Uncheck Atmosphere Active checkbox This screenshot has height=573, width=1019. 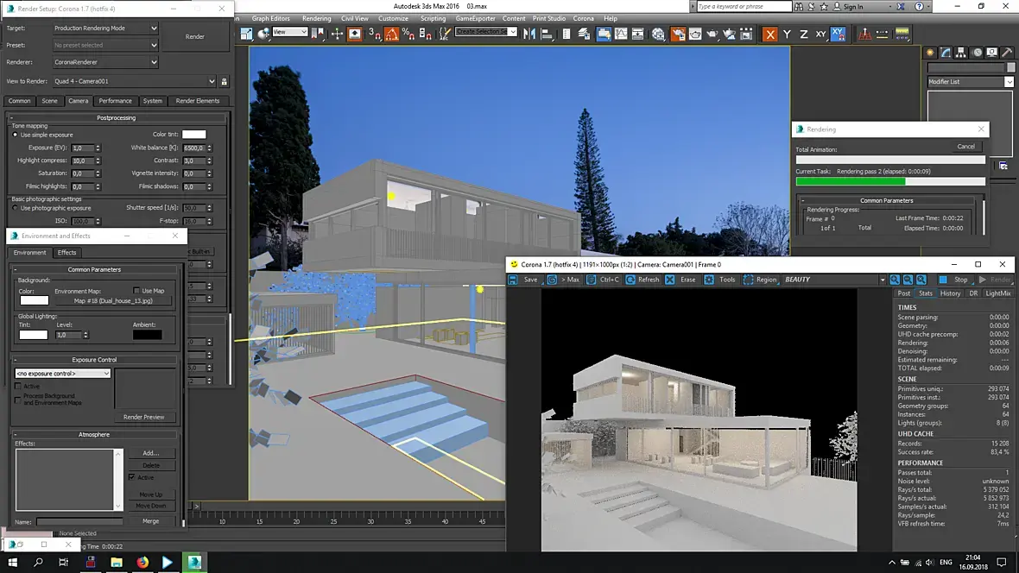(132, 477)
